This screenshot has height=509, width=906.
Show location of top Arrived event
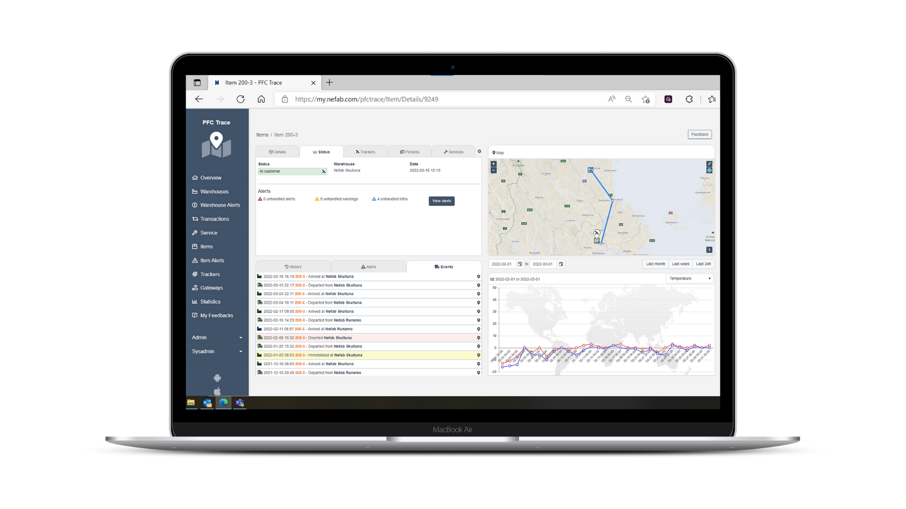click(x=478, y=277)
